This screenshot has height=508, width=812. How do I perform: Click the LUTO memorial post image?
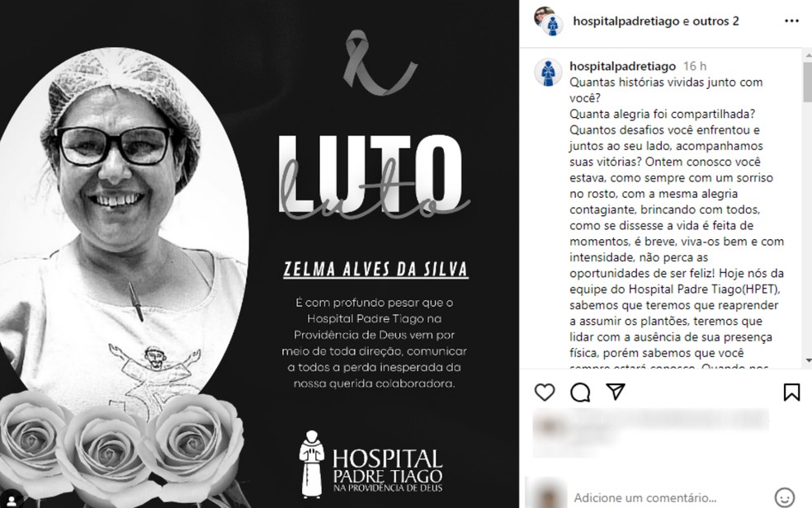[x=259, y=254]
